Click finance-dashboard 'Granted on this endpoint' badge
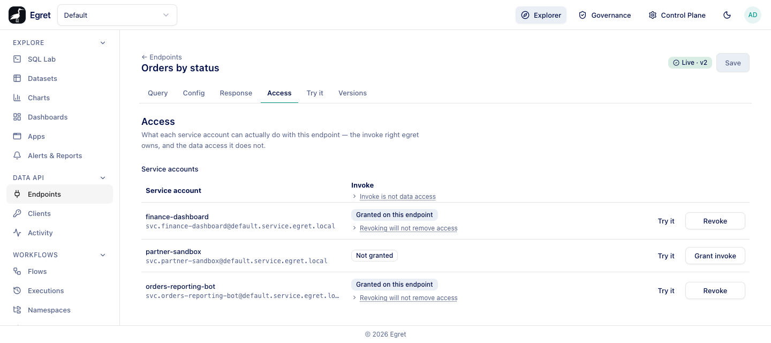Viewport: 771px width, 343px height. (395, 215)
